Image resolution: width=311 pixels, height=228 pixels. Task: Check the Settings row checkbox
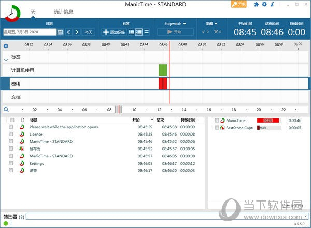(11, 163)
